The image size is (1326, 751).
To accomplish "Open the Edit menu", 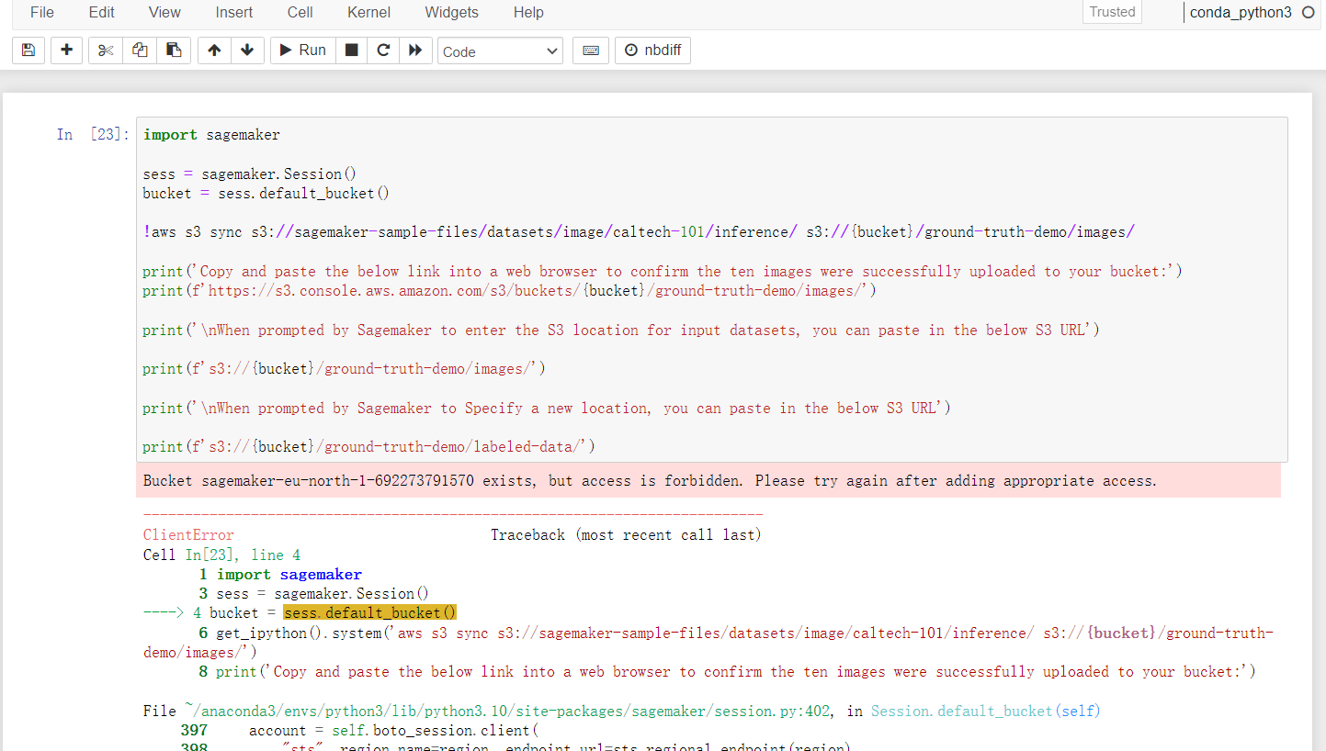I will pyautogui.click(x=102, y=13).
